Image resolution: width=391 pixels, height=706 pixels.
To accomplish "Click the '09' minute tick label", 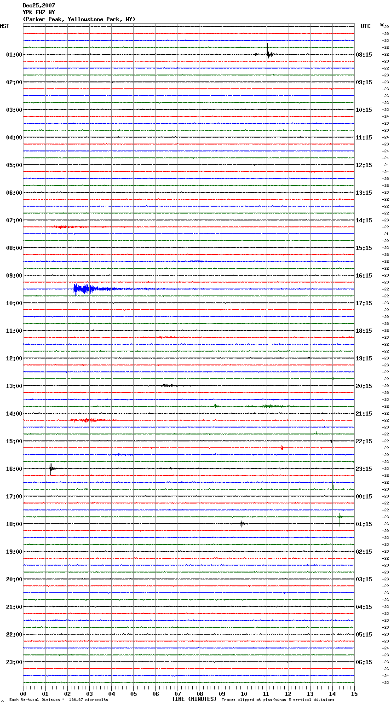I will [x=222, y=694].
